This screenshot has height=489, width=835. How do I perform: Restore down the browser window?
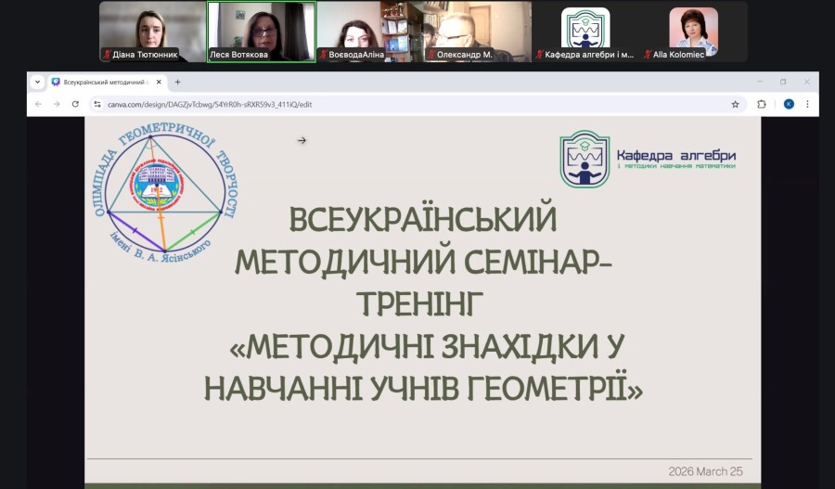click(x=783, y=82)
